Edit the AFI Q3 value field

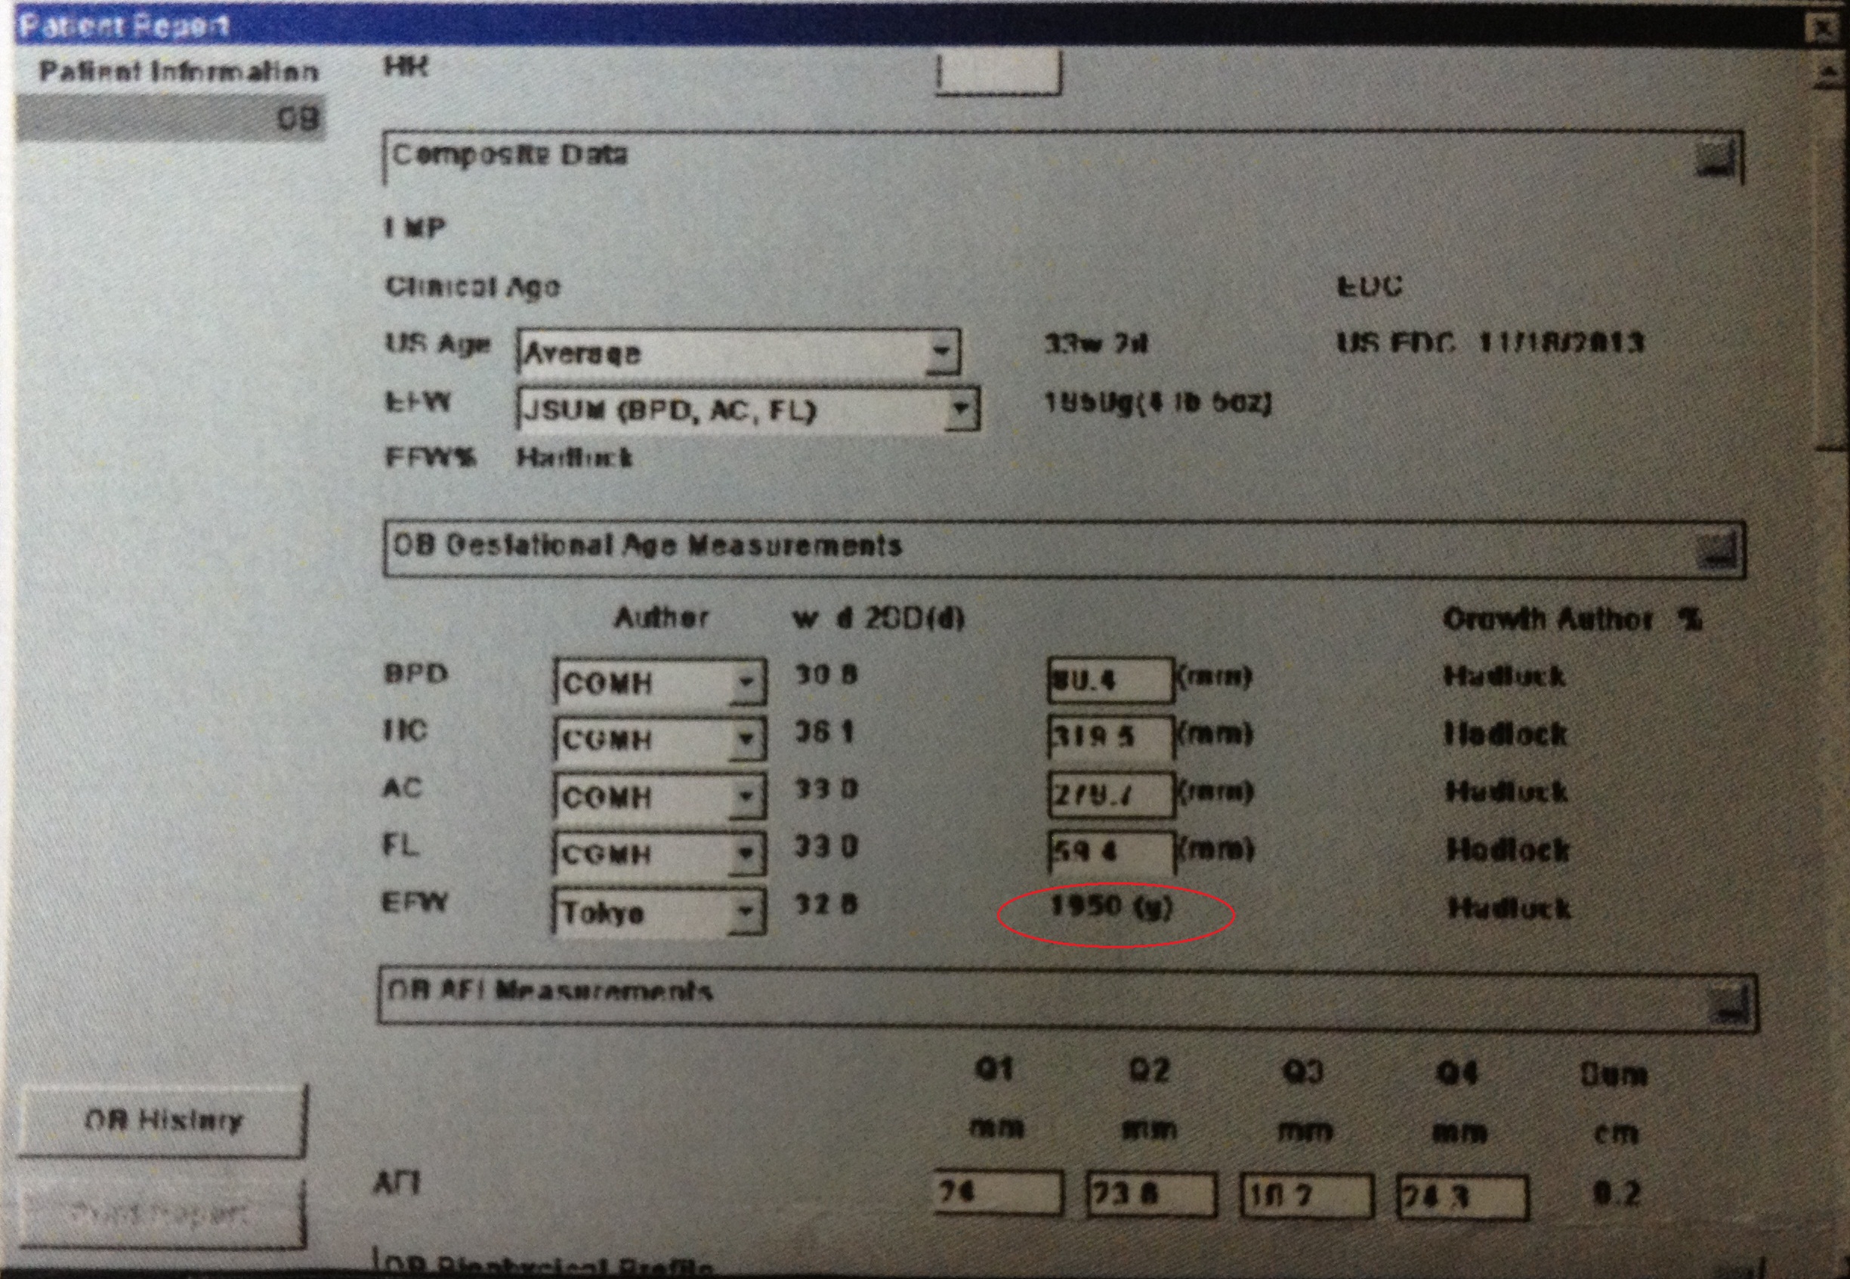click(x=1306, y=1196)
